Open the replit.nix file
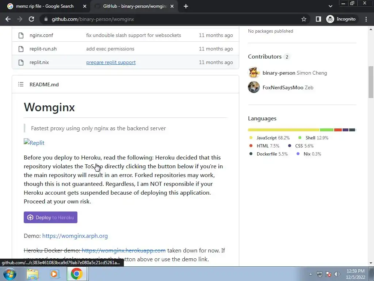The height and width of the screenshot is (281, 374). point(39,62)
